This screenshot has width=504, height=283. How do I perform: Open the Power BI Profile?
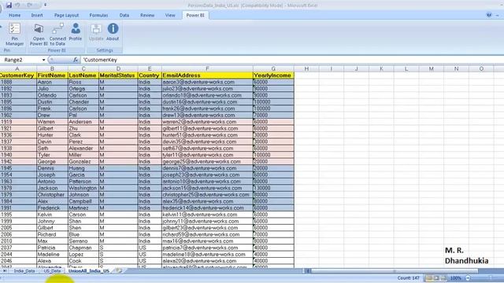click(x=76, y=32)
